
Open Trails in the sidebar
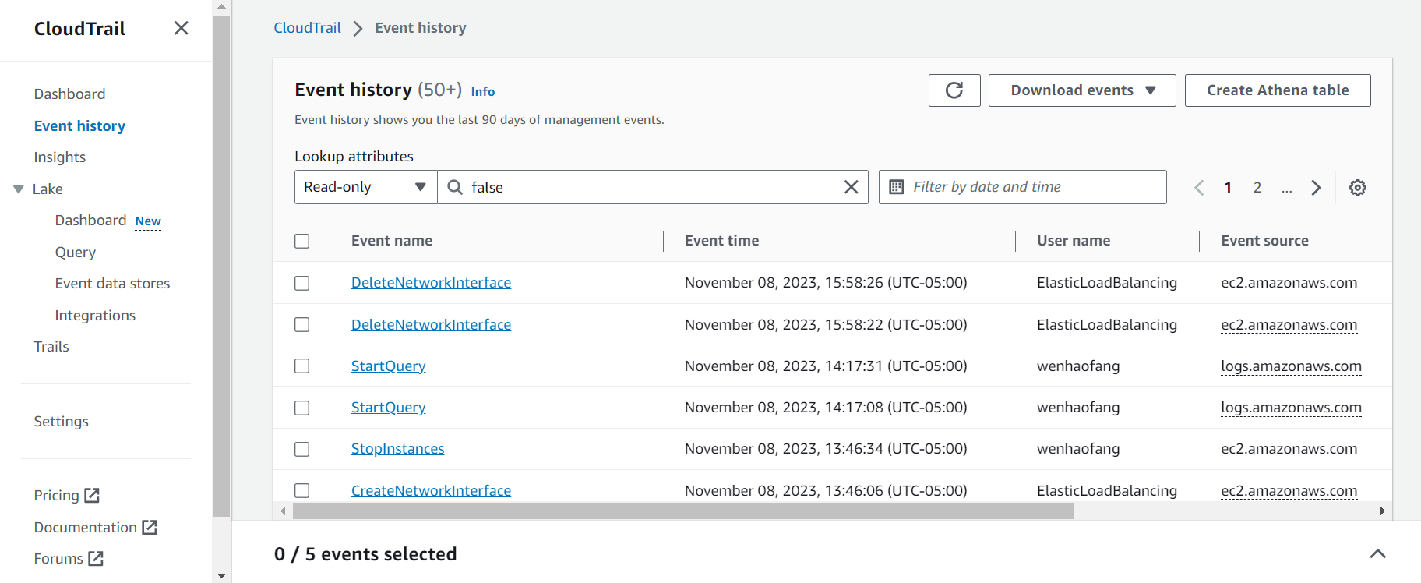click(x=51, y=346)
